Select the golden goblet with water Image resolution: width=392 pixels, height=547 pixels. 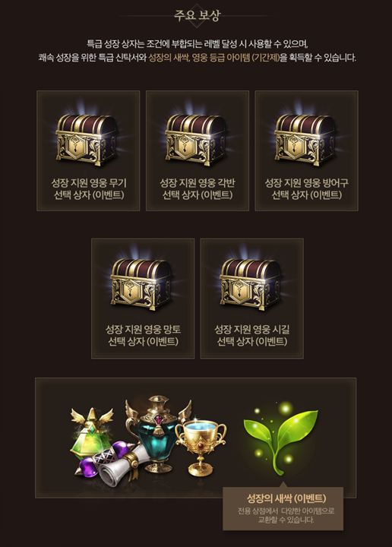click(x=201, y=447)
